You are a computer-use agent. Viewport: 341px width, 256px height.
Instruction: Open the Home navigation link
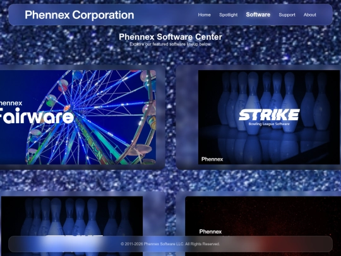pos(204,15)
